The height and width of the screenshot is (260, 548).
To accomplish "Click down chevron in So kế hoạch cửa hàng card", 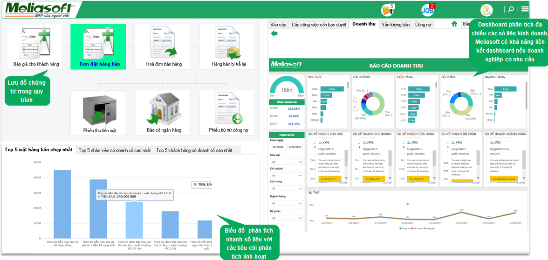I will tap(434, 178).
